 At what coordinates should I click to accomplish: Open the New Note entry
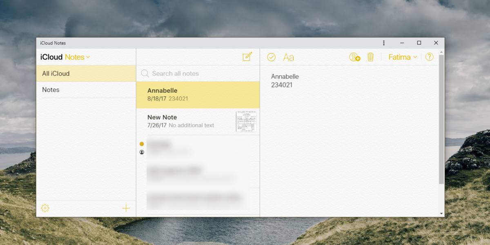(198, 122)
